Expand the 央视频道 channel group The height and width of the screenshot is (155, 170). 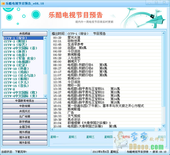25,34
